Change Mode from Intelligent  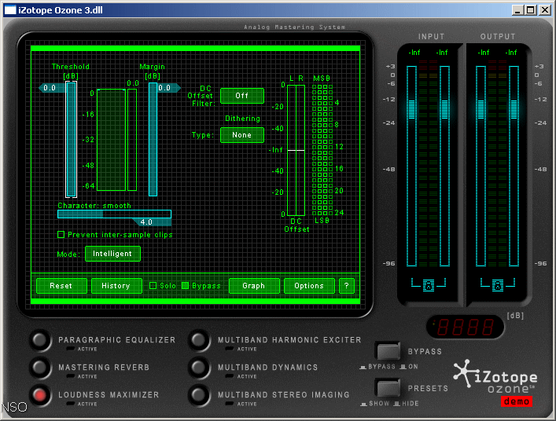click(x=112, y=254)
